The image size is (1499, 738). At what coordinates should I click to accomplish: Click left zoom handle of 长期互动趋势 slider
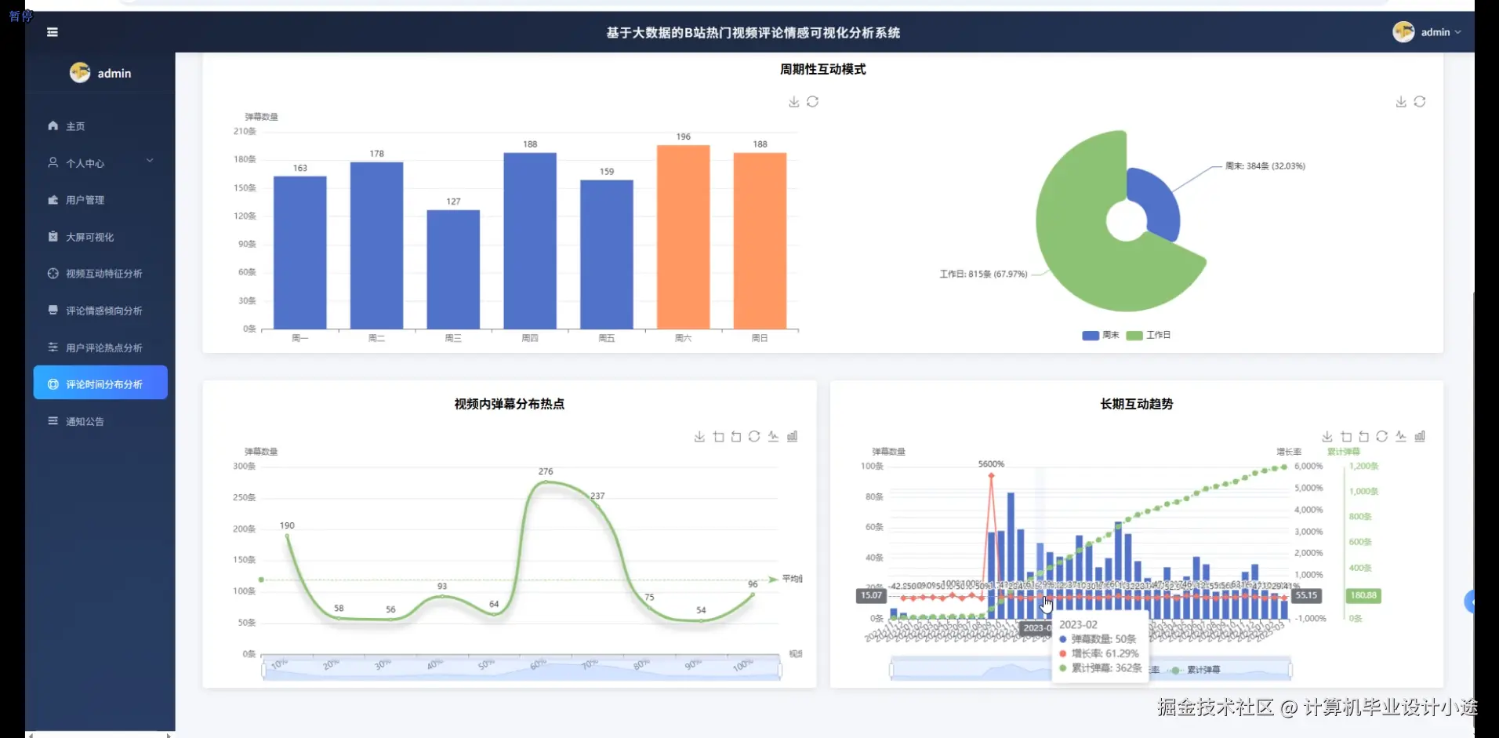click(891, 670)
